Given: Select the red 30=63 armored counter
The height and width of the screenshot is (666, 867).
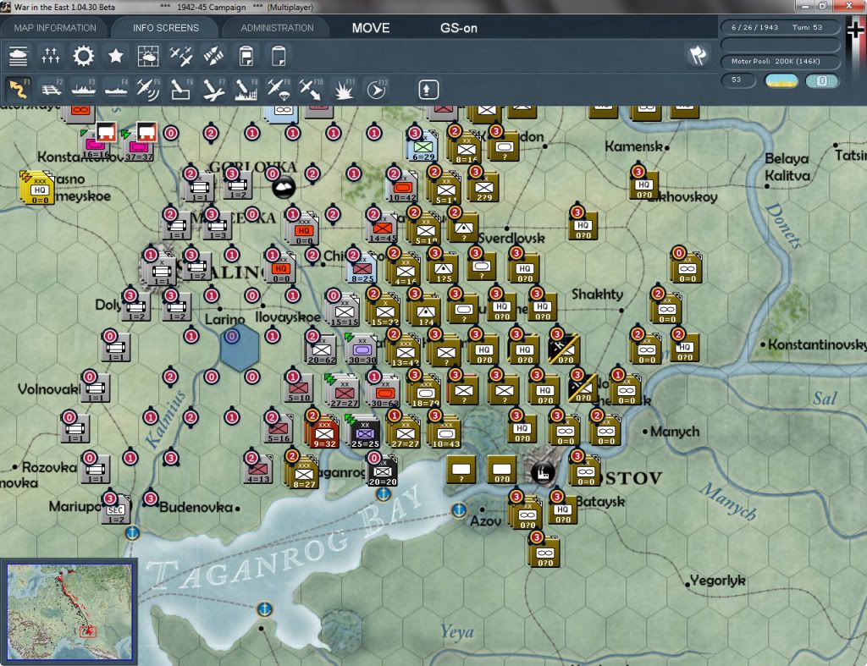Looking at the screenshot, I should (384, 393).
